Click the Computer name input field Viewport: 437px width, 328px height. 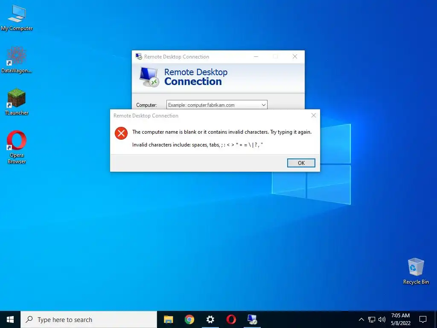[217, 105]
